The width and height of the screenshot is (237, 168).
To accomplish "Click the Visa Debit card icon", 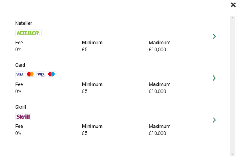I will coord(41,75).
